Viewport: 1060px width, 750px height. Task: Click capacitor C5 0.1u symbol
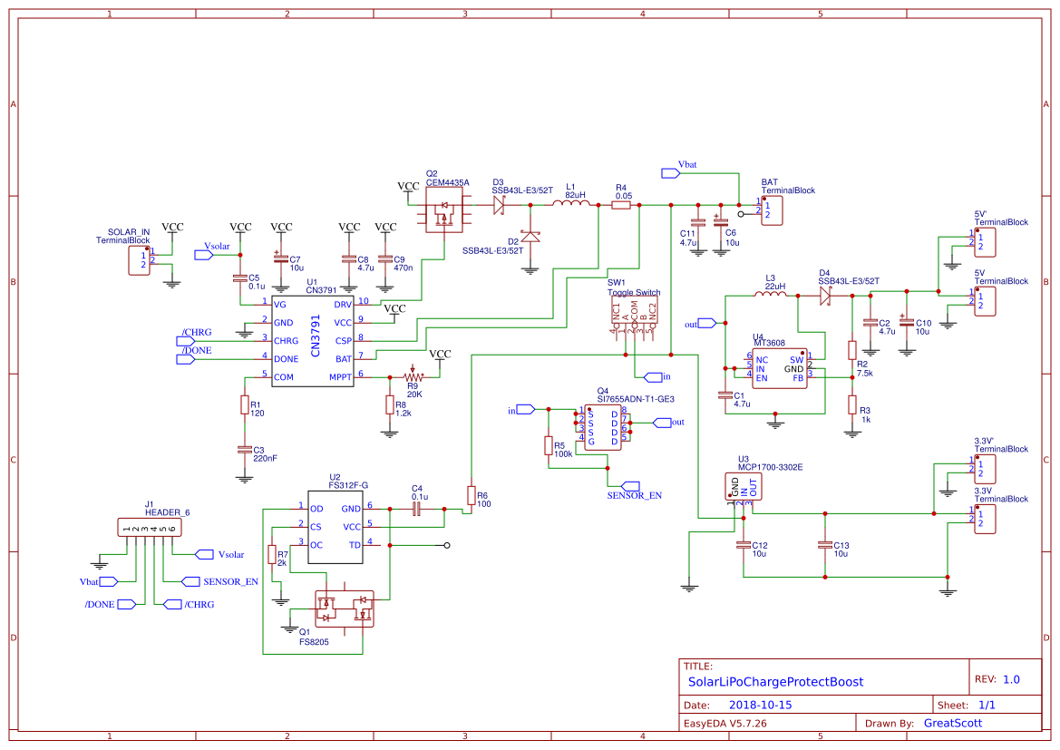click(x=240, y=278)
